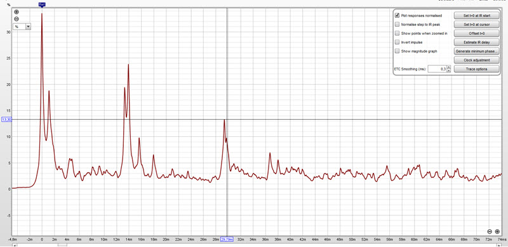Toggle Plot responses normalised checkbox
This screenshot has height=247, width=508.
(397, 15)
